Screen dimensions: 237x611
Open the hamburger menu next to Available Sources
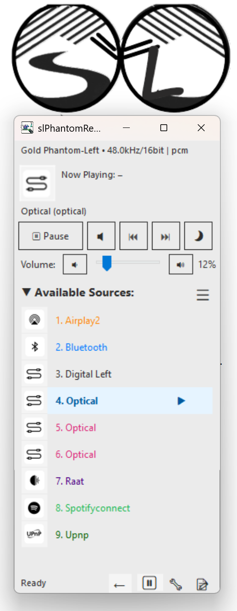[203, 295]
